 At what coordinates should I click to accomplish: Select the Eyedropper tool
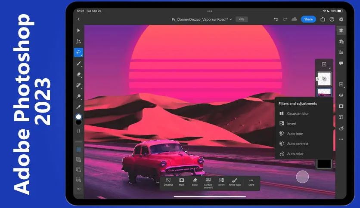[78, 107]
